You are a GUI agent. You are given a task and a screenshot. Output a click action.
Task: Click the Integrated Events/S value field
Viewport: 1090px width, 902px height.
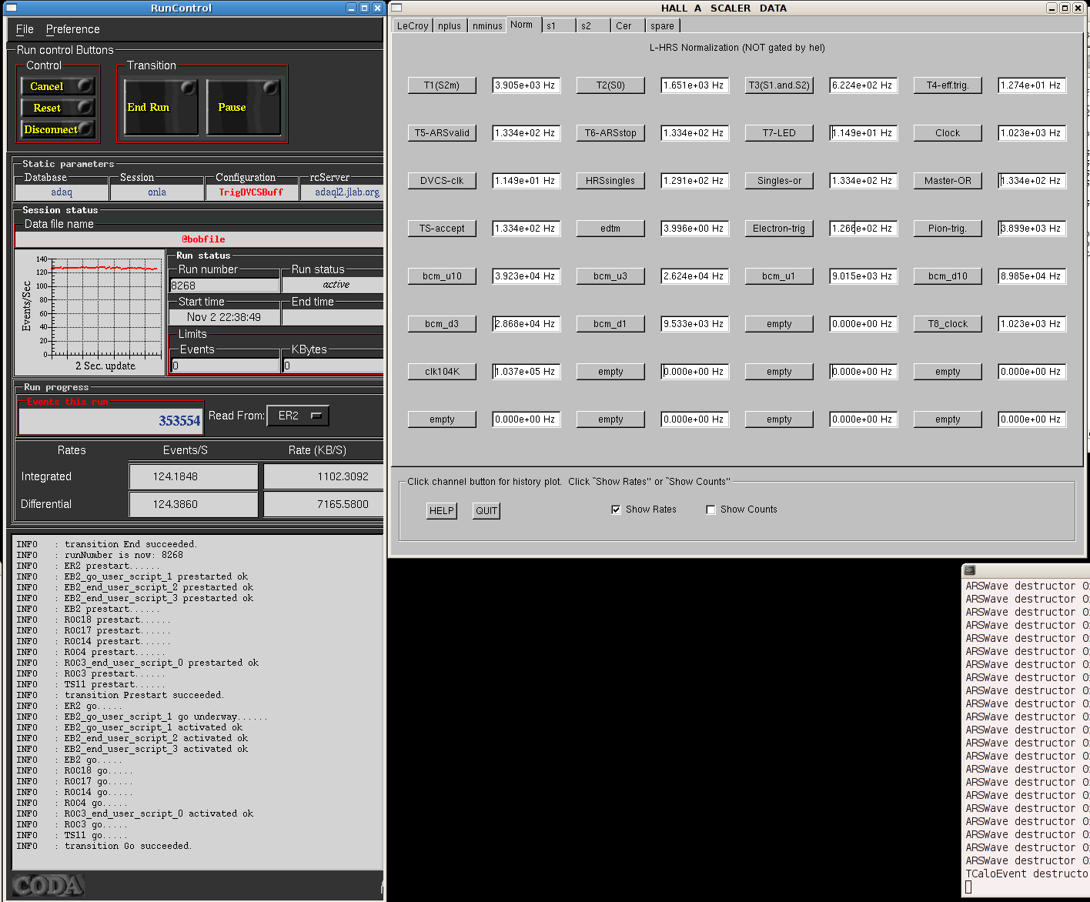(x=193, y=476)
